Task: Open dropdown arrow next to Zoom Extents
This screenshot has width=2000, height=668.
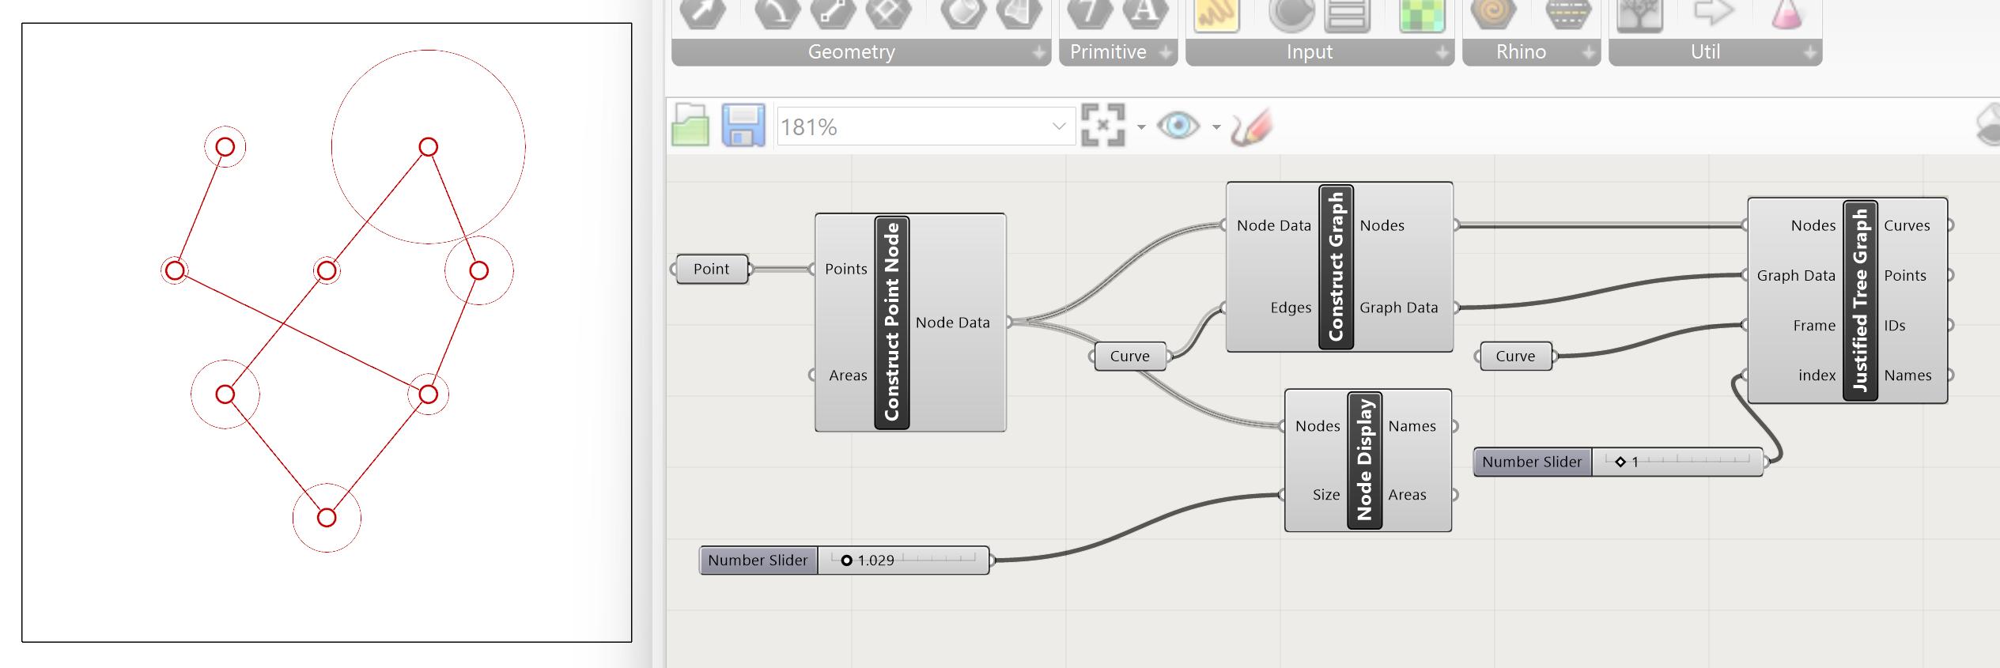Action: 1140,127
